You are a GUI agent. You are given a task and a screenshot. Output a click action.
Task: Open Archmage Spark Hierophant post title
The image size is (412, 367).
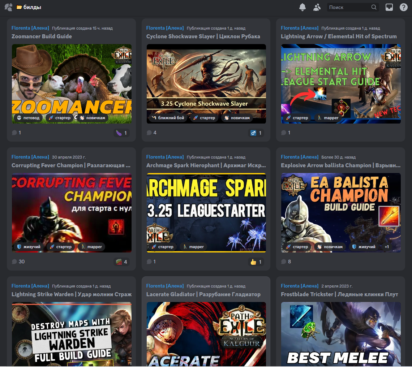pos(206,165)
